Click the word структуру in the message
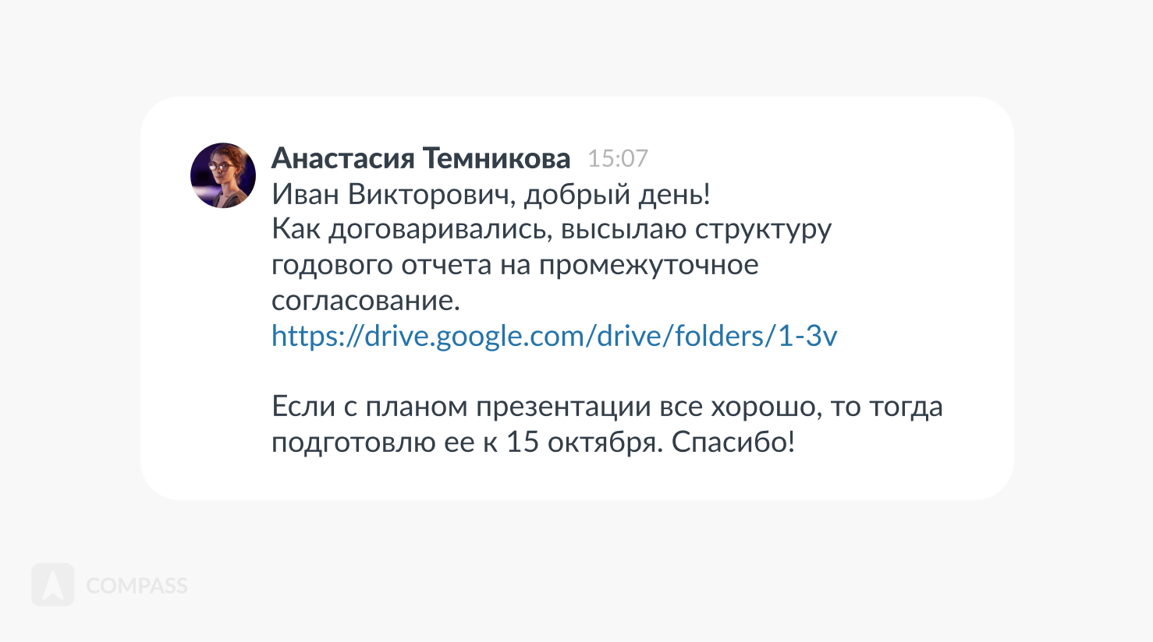 [x=763, y=229]
